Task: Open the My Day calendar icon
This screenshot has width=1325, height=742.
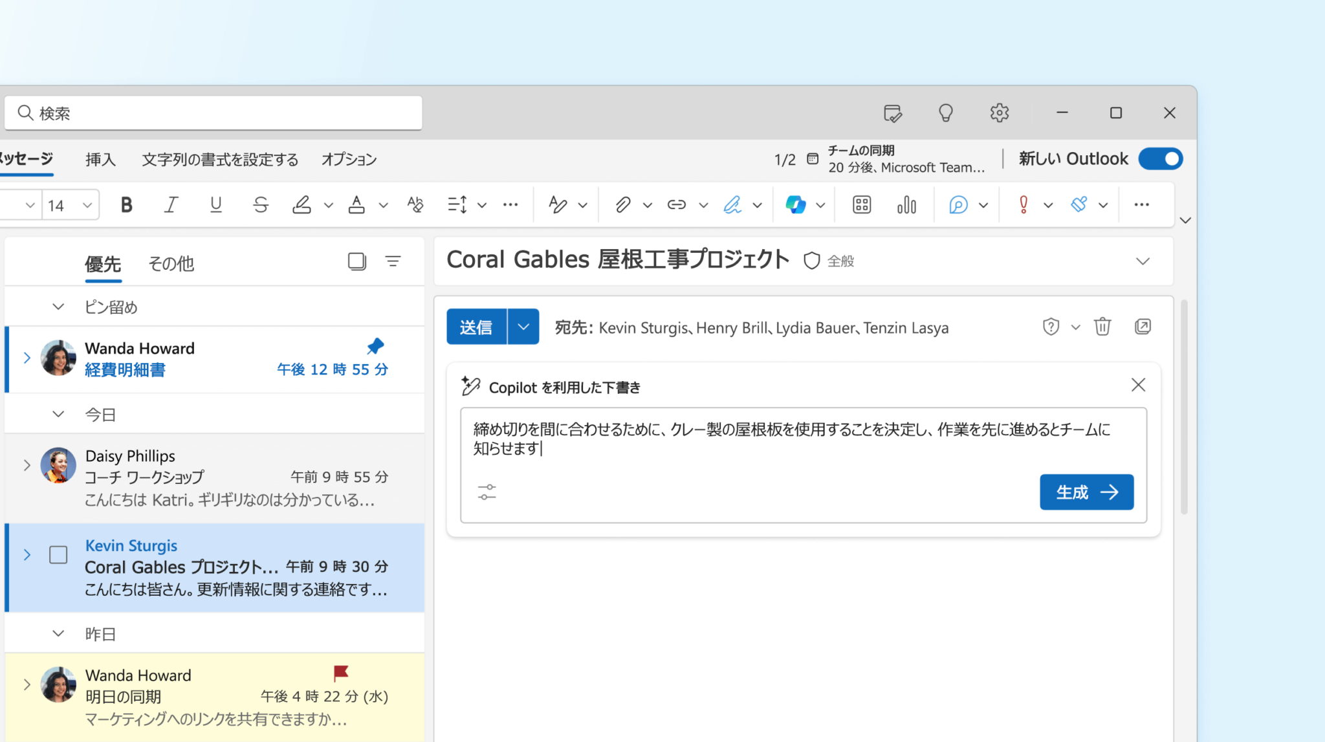Action: (x=893, y=113)
